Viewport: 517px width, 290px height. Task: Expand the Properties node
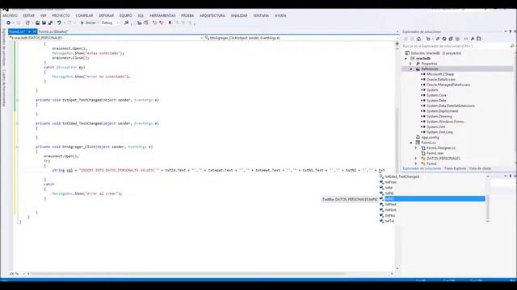(411, 64)
